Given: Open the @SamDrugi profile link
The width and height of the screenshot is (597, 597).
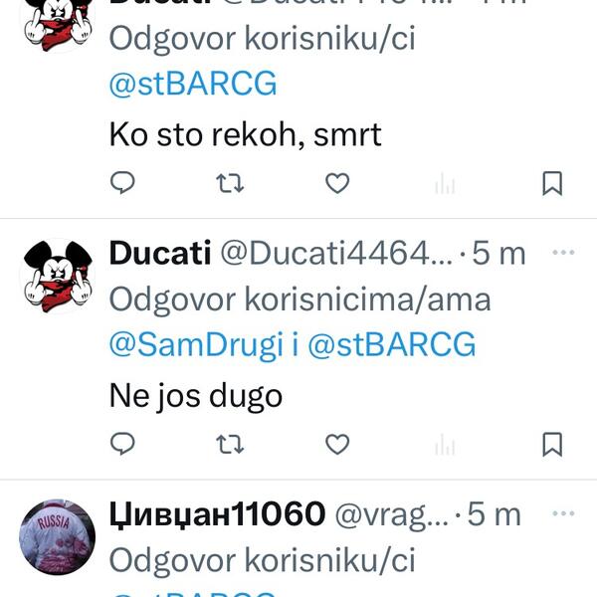Looking at the screenshot, I should 196,344.
